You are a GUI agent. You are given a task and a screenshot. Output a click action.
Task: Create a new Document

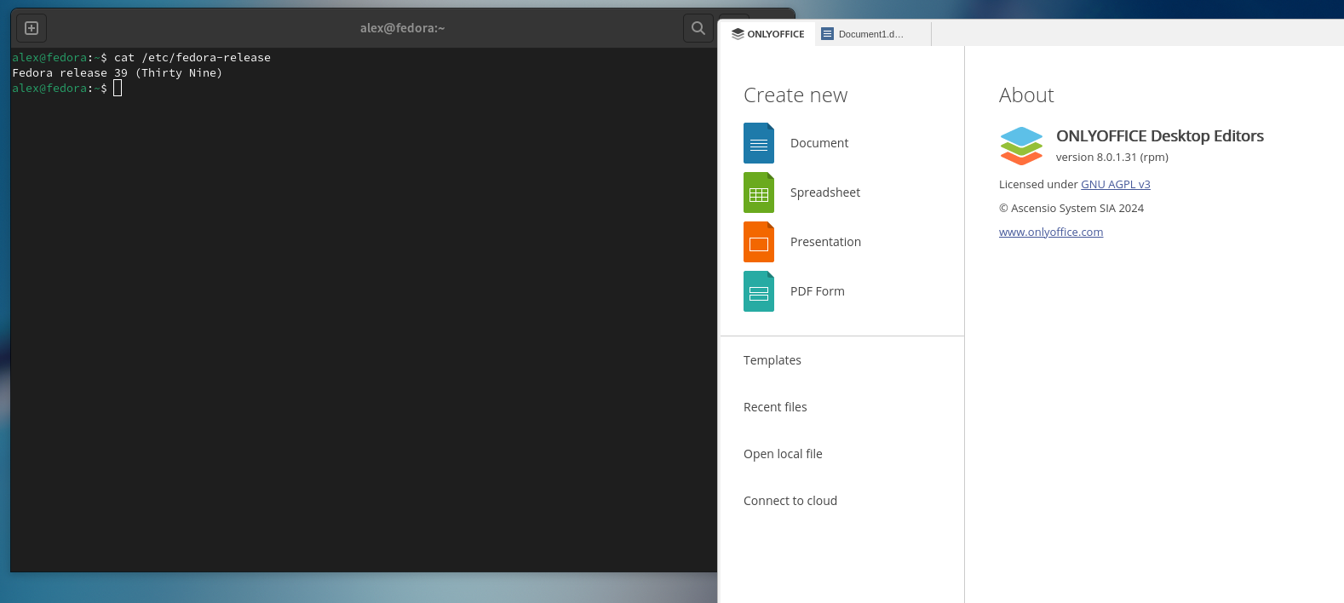(819, 143)
